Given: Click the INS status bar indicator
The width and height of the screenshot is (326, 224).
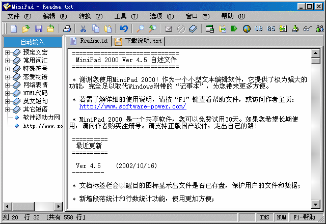Looking at the screenshot, I should [x=264, y=217].
